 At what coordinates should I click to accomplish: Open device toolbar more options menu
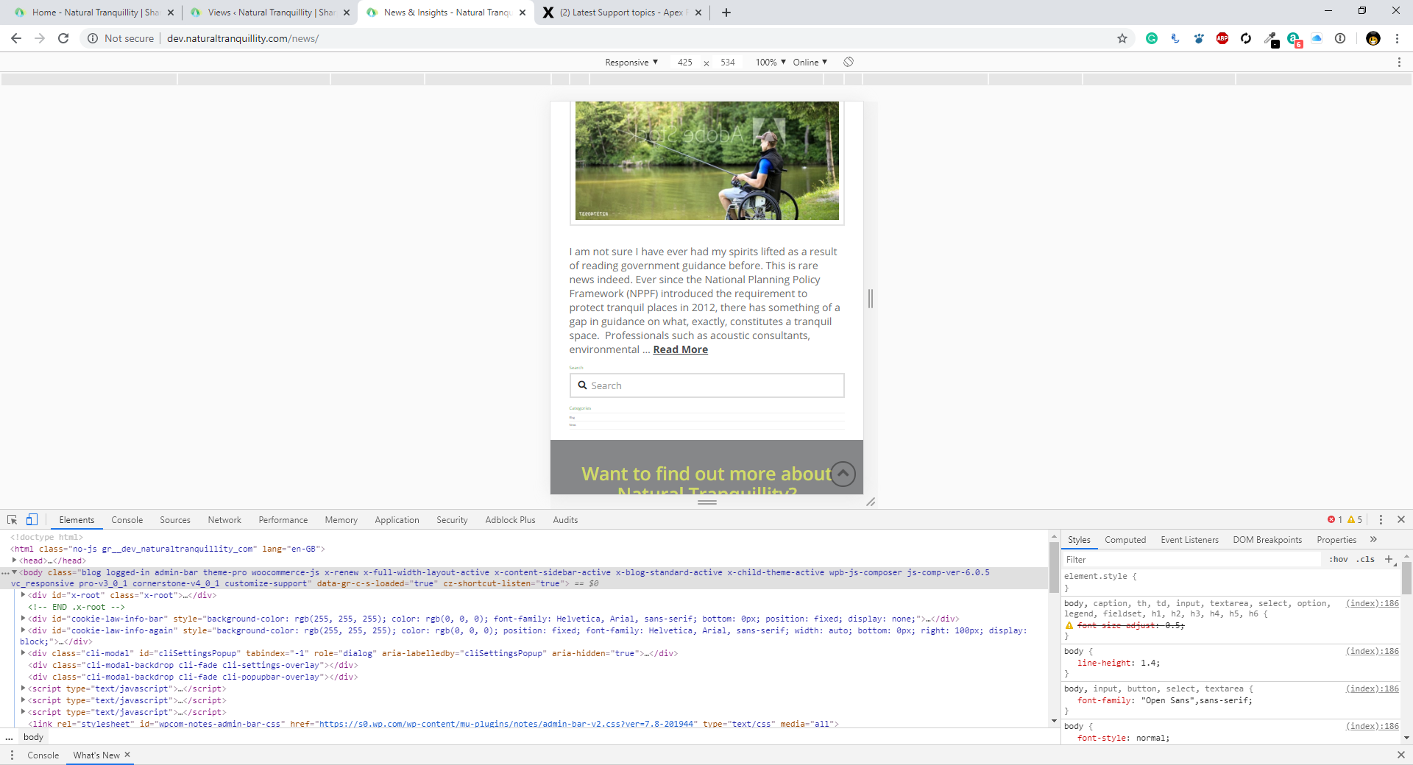tap(1399, 63)
